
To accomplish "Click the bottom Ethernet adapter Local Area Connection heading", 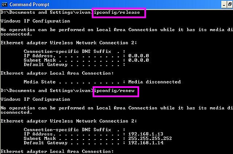I will tap(57, 151).
